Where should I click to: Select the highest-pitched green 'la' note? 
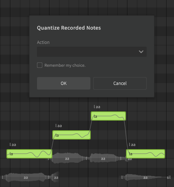point(108,116)
